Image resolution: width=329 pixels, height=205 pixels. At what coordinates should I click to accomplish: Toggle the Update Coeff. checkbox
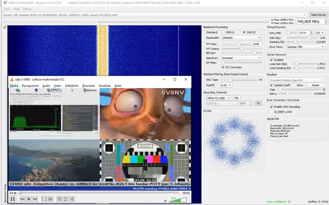271,85
